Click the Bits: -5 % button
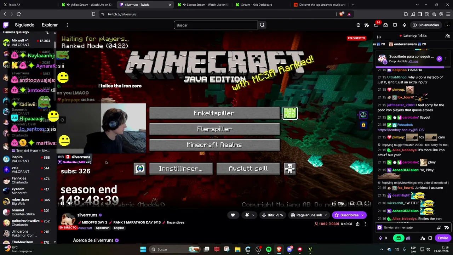Image resolution: width=453 pixels, height=255 pixels. tap(273, 215)
